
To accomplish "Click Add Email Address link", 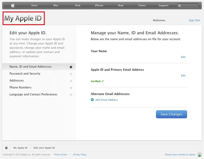I will click(x=106, y=100).
